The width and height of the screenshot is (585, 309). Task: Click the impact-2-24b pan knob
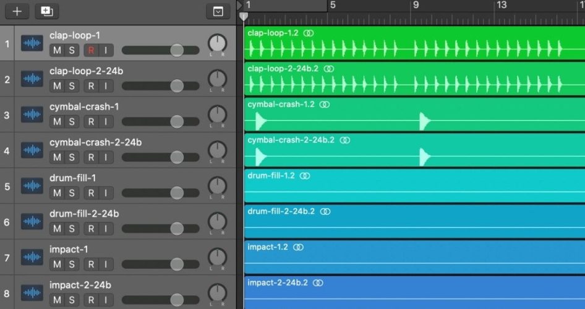(x=217, y=293)
